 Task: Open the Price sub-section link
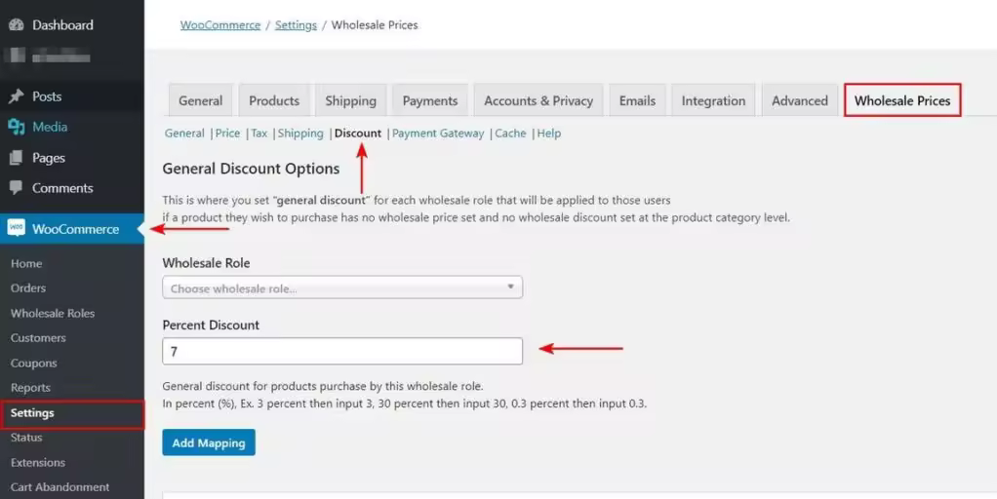tap(227, 134)
